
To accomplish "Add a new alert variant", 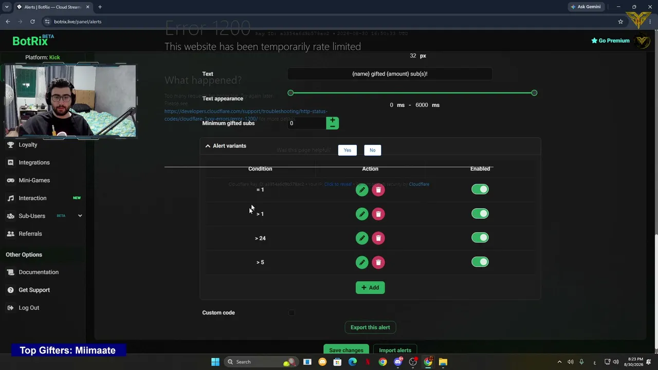I will 370,288.
